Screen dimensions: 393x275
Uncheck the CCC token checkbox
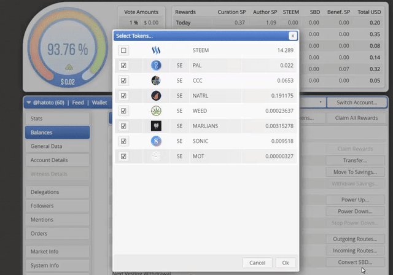point(123,80)
